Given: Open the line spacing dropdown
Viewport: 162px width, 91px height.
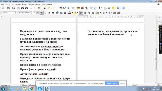Looking at the screenshot, I should (100, 13).
